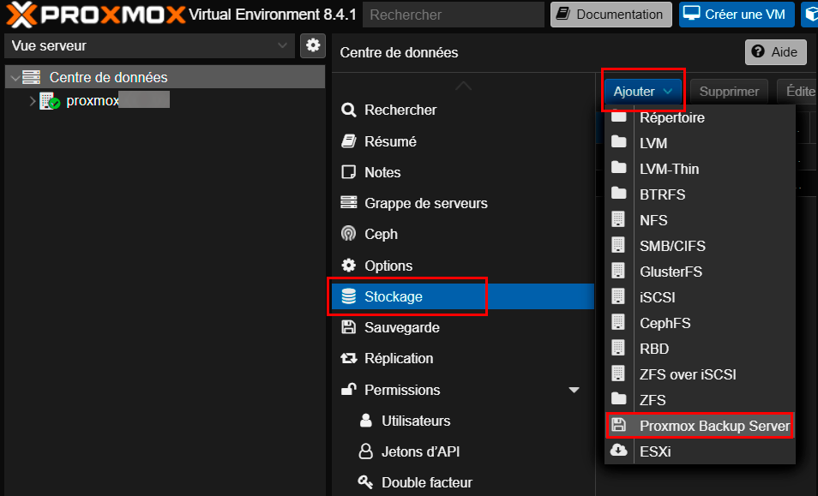This screenshot has height=496, width=818.
Task: Choose ZFS over iSCSI entry
Action: 700,374
